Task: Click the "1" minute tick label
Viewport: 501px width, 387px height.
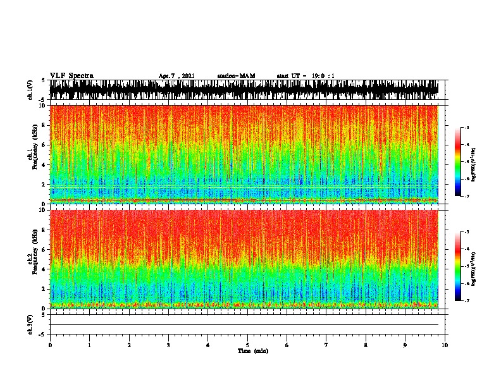Action: (89, 345)
